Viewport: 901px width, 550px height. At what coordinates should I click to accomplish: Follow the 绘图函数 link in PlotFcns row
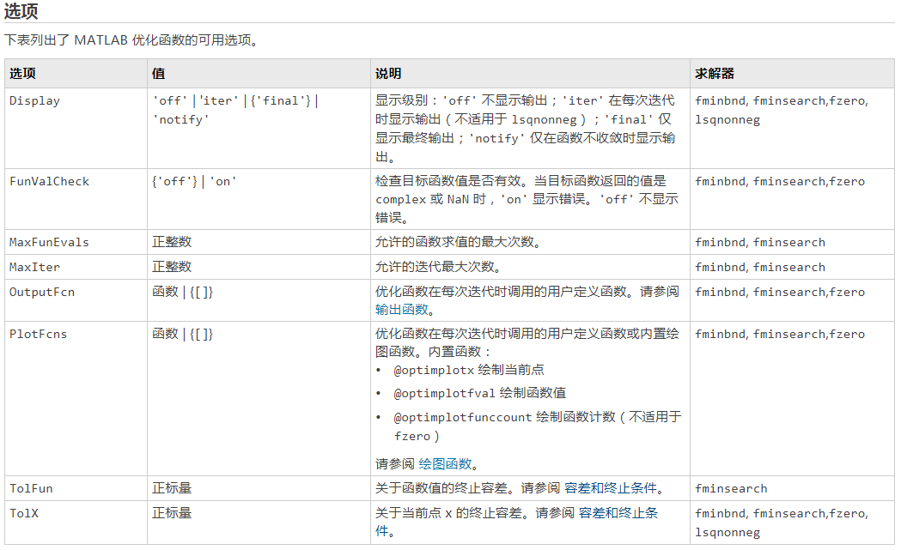coord(446,463)
